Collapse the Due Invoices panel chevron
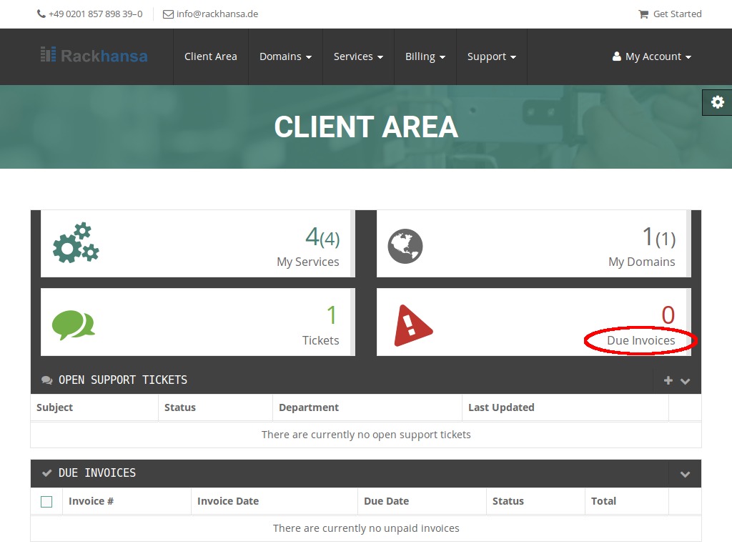 685,475
